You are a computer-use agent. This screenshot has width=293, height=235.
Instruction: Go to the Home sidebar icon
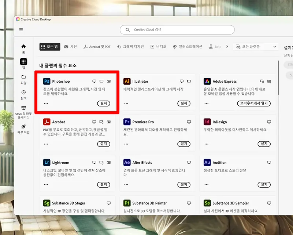click(23, 46)
